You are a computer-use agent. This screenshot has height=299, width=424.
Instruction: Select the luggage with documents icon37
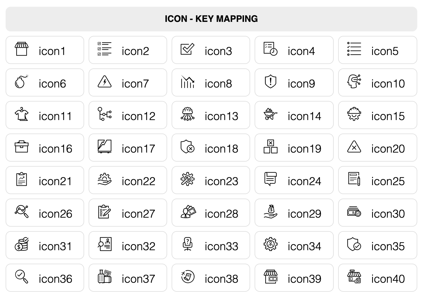point(105,277)
